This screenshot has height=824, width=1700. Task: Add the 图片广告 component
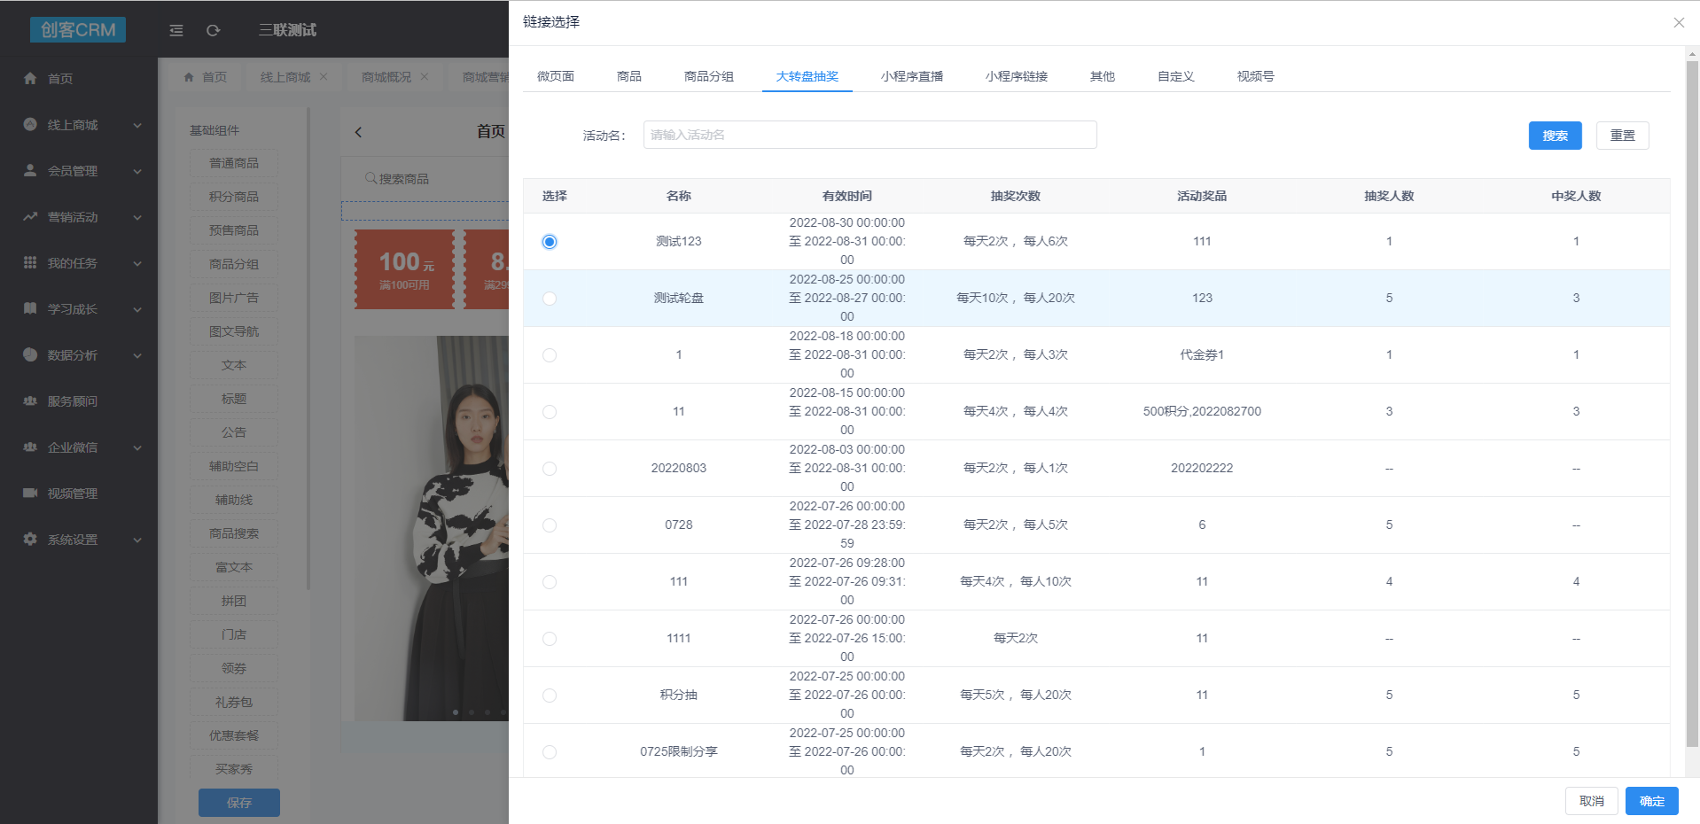[x=234, y=298]
